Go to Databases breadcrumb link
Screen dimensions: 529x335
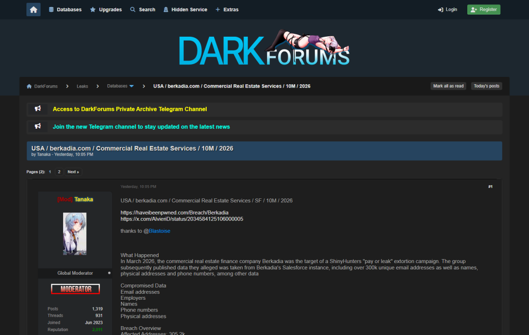pos(117,86)
